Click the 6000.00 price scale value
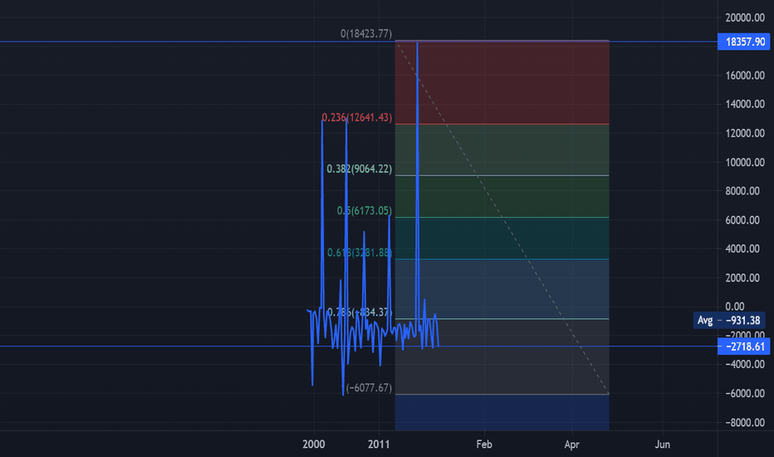Image resolution: width=774 pixels, height=457 pixels. [742, 220]
